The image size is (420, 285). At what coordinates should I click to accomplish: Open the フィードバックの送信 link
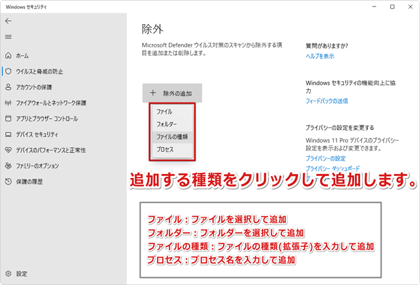point(327,101)
